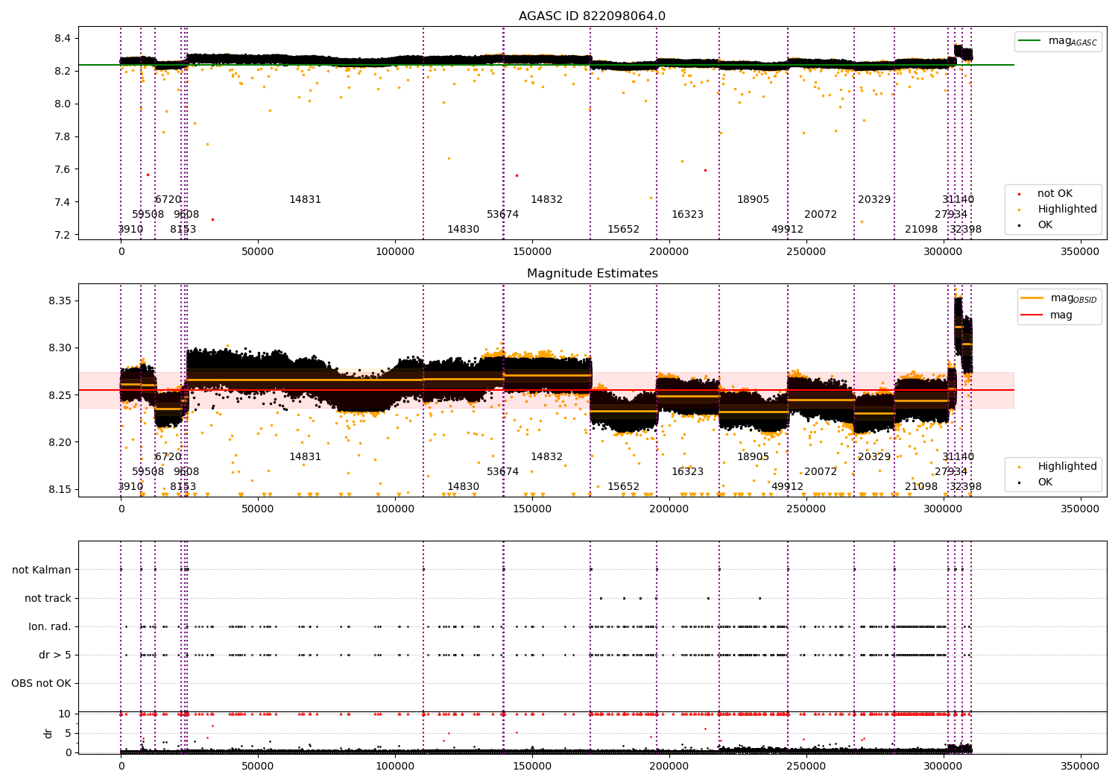Screen dimensions: 1118x783
Task: Click obsid label 18905 in Magnitude Estimates panel
Action: point(754,457)
